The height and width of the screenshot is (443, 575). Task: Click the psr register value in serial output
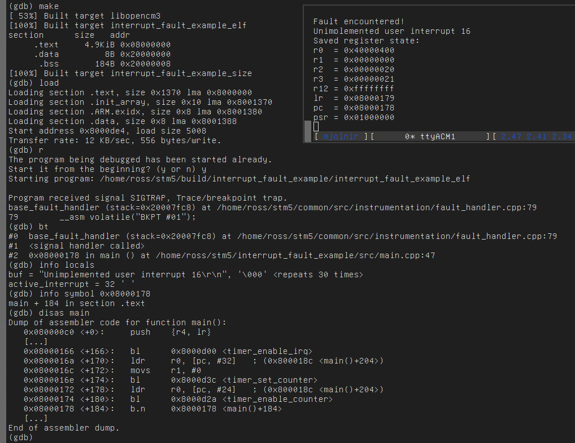[x=369, y=117]
